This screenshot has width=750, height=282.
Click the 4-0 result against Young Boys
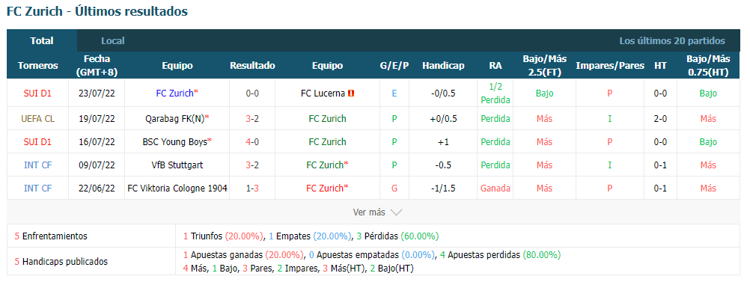[252, 142]
